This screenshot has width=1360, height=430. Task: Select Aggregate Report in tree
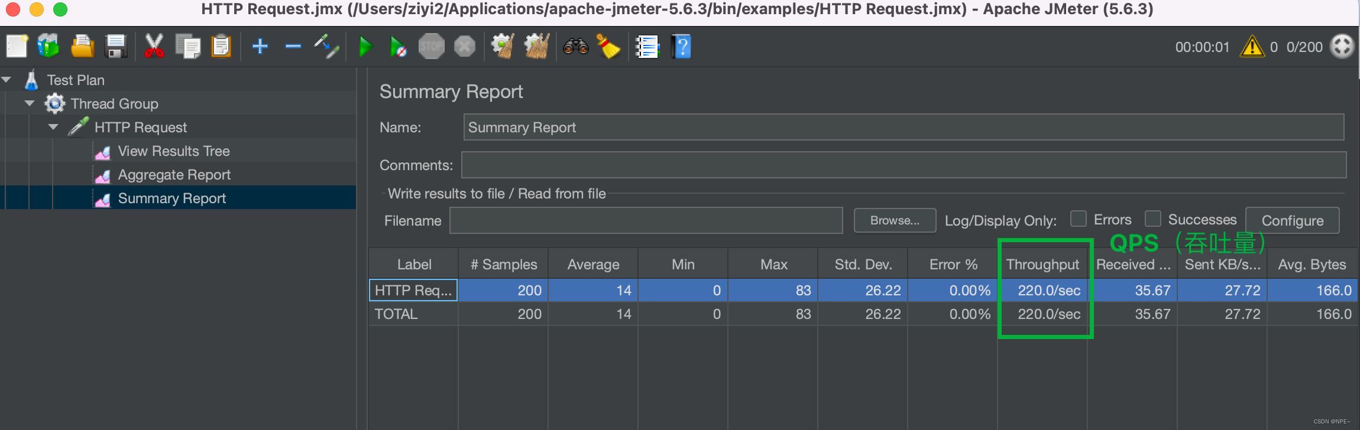(174, 175)
